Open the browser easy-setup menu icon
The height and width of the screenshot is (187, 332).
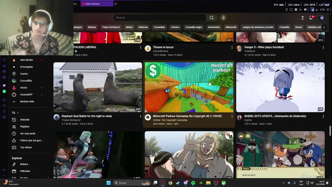(328, 10)
